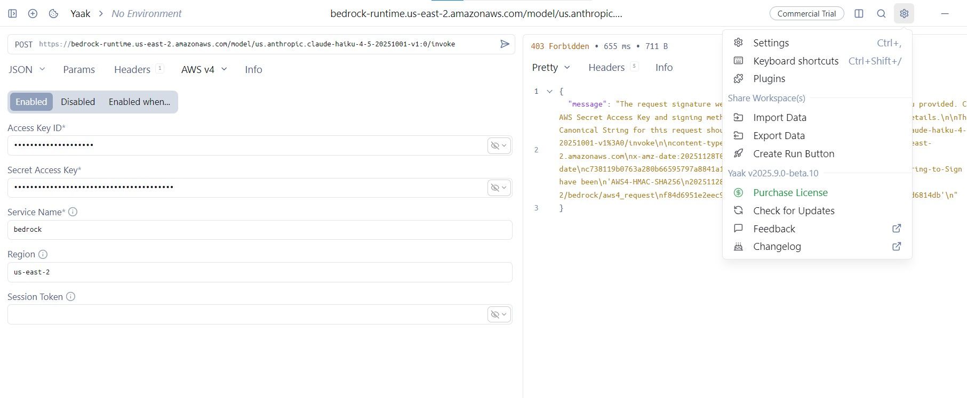
Task: Click the plus circle new request icon
Action: coord(33,14)
